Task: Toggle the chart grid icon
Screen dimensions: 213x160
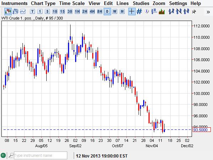Action: (139, 11)
